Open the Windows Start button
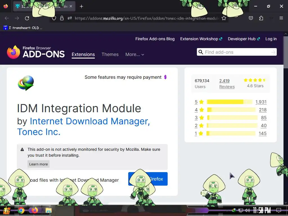 7,210
